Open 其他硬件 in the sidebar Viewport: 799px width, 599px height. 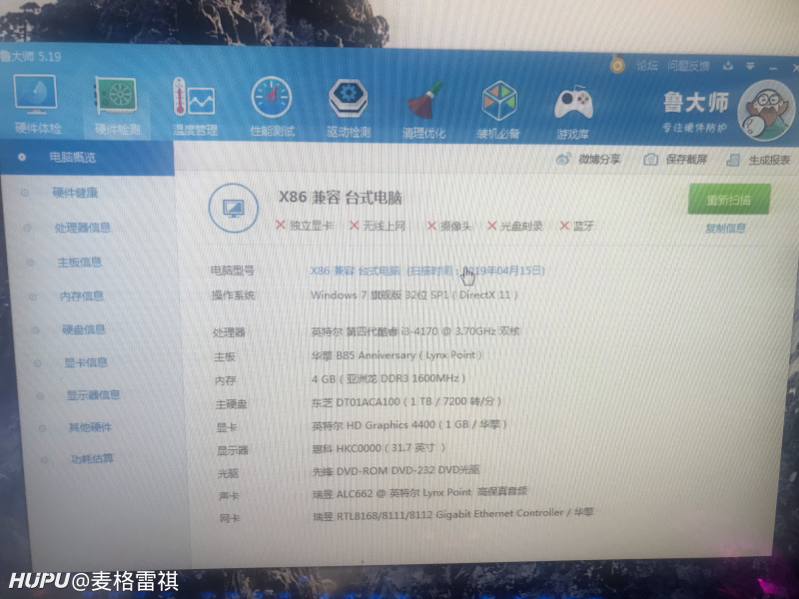pyautogui.click(x=90, y=427)
